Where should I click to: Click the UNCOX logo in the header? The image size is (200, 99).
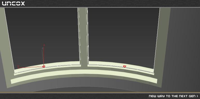(13, 3)
